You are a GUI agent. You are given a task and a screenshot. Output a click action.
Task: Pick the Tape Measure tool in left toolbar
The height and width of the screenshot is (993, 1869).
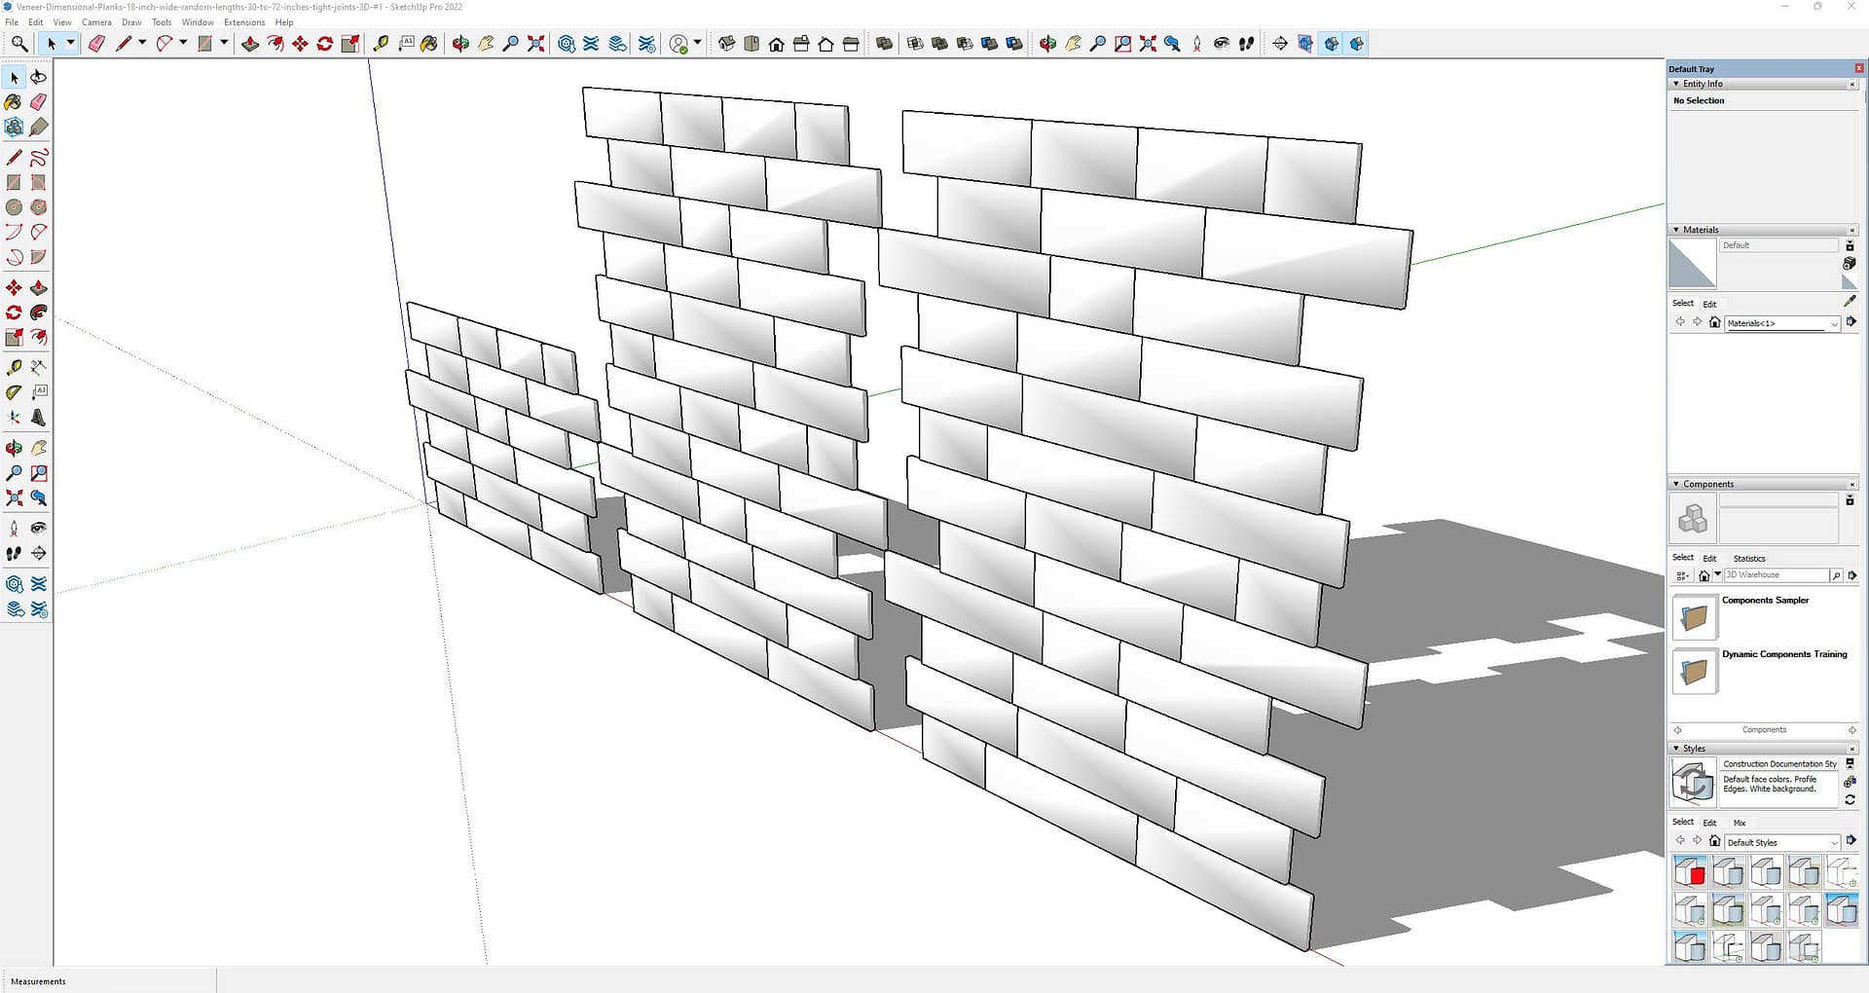tap(14, 367)
